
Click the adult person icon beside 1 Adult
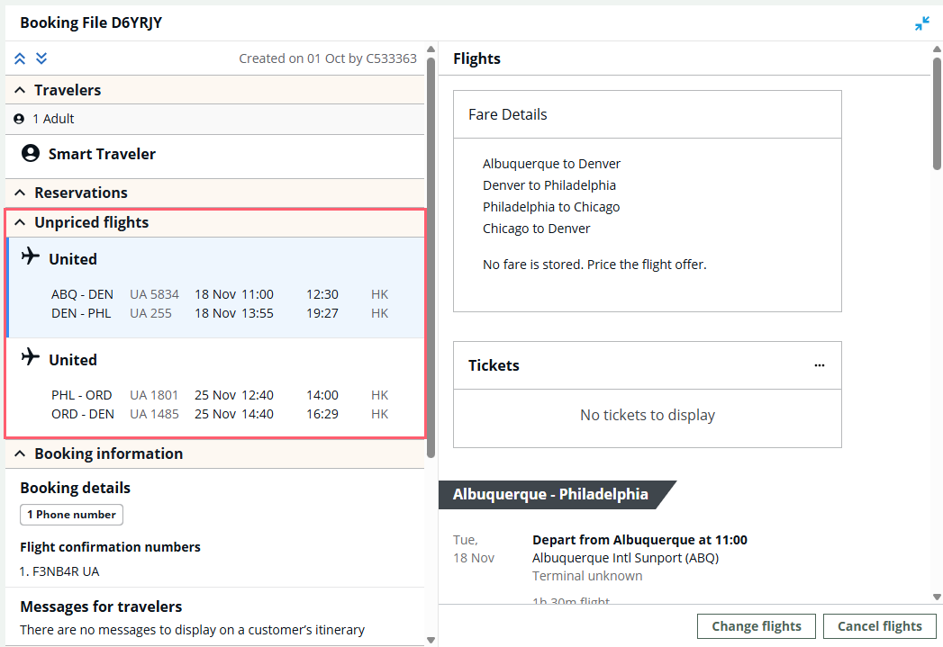click(x=19, y=119)
